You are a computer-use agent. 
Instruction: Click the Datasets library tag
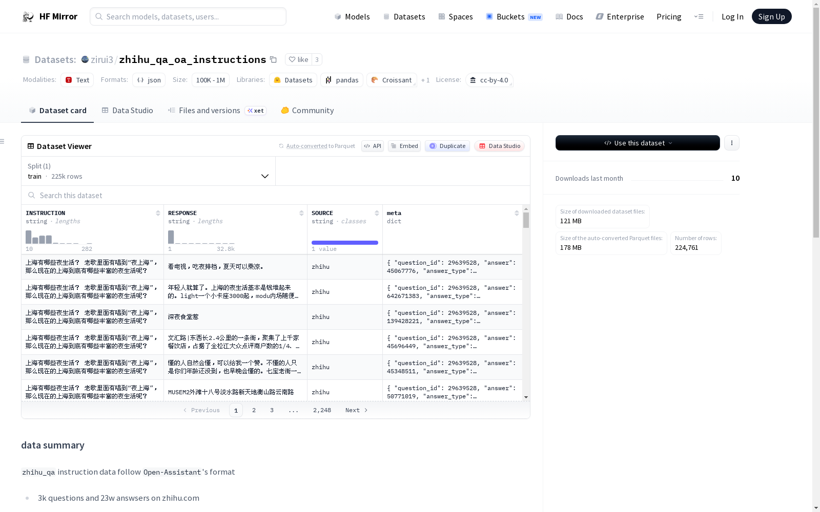point(293,80)
